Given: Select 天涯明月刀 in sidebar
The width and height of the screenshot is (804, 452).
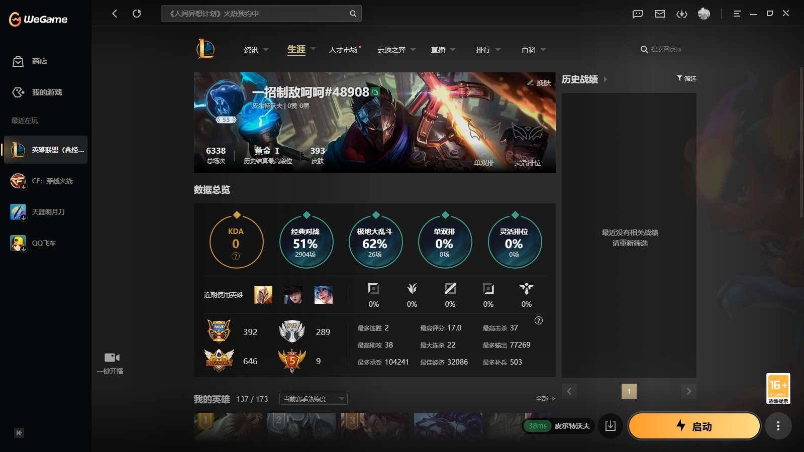Looking at the screenshot, I should pyautogui.click(x=46, y=212).
